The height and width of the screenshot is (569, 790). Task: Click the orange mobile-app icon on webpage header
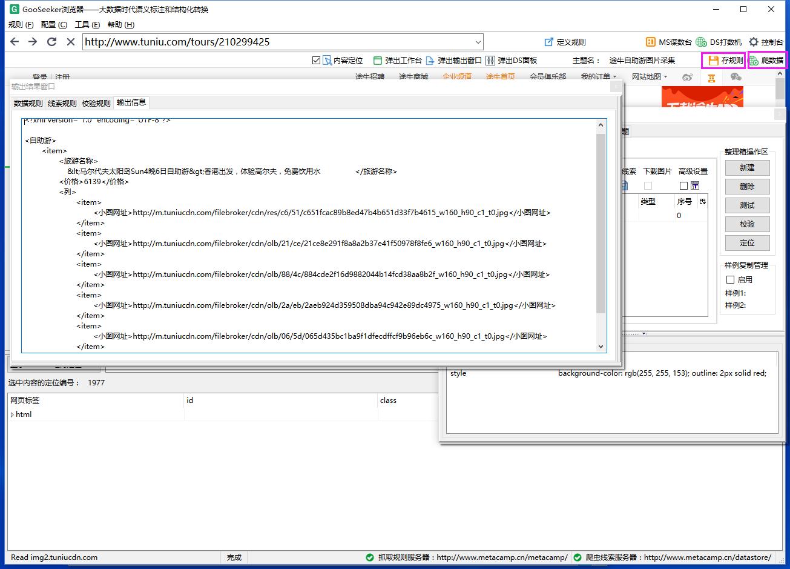click(711, 78)
